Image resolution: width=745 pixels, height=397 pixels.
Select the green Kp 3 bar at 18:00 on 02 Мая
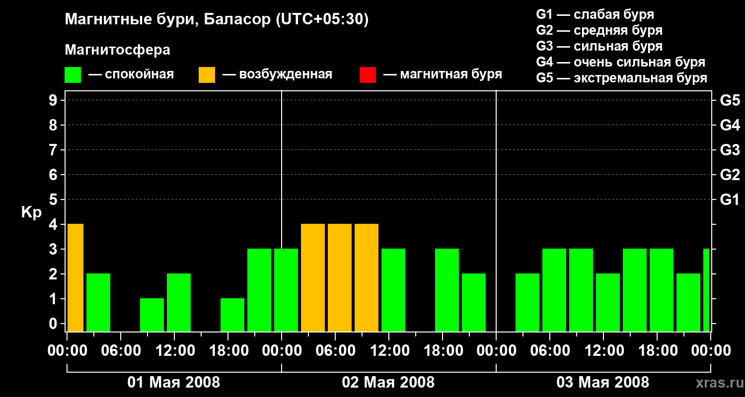pos(447,290)
